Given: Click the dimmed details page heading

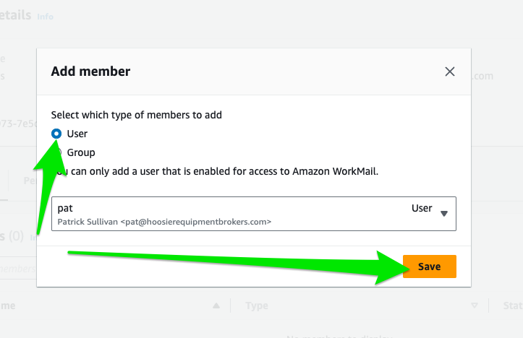Looking at the screenshot, I should coord(16,15).
